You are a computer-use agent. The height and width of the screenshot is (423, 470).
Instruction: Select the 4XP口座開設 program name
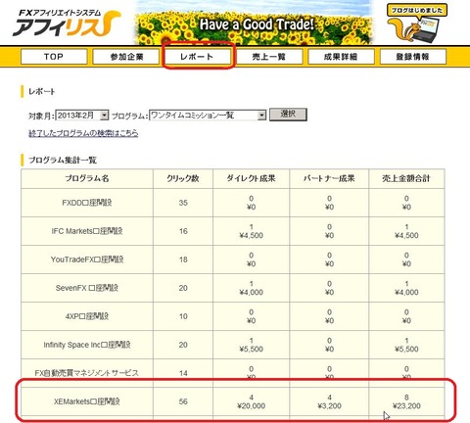pos(87,316)
